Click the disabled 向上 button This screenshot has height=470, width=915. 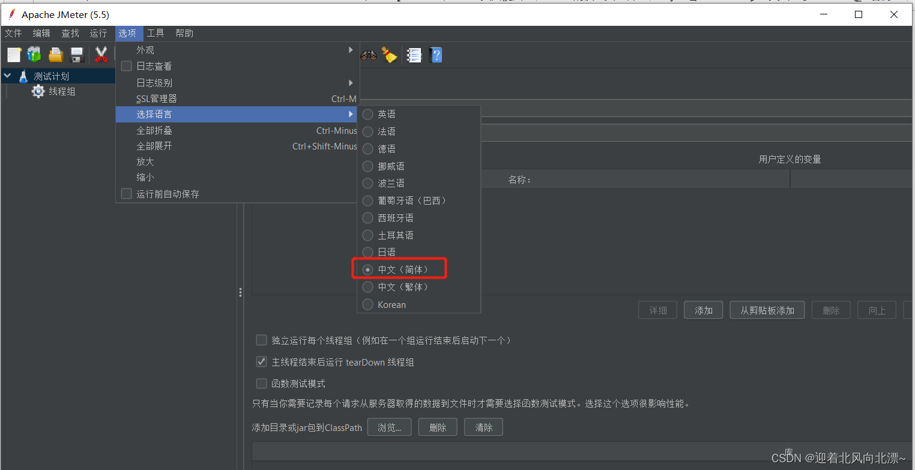tap(877, 310)
